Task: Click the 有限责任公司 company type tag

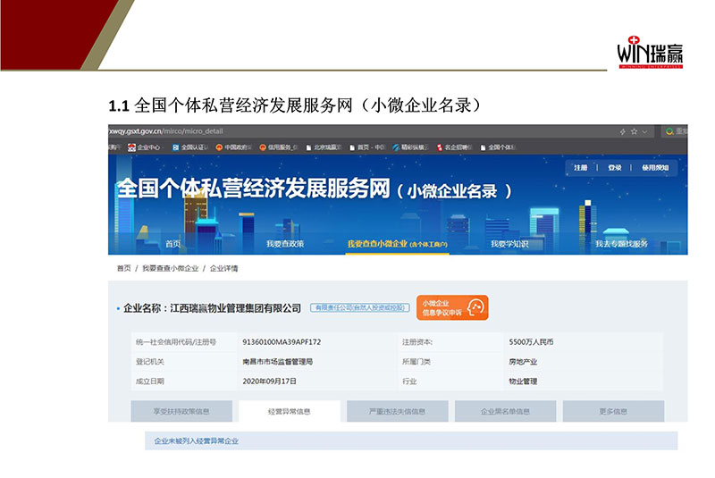Action: 360,307
